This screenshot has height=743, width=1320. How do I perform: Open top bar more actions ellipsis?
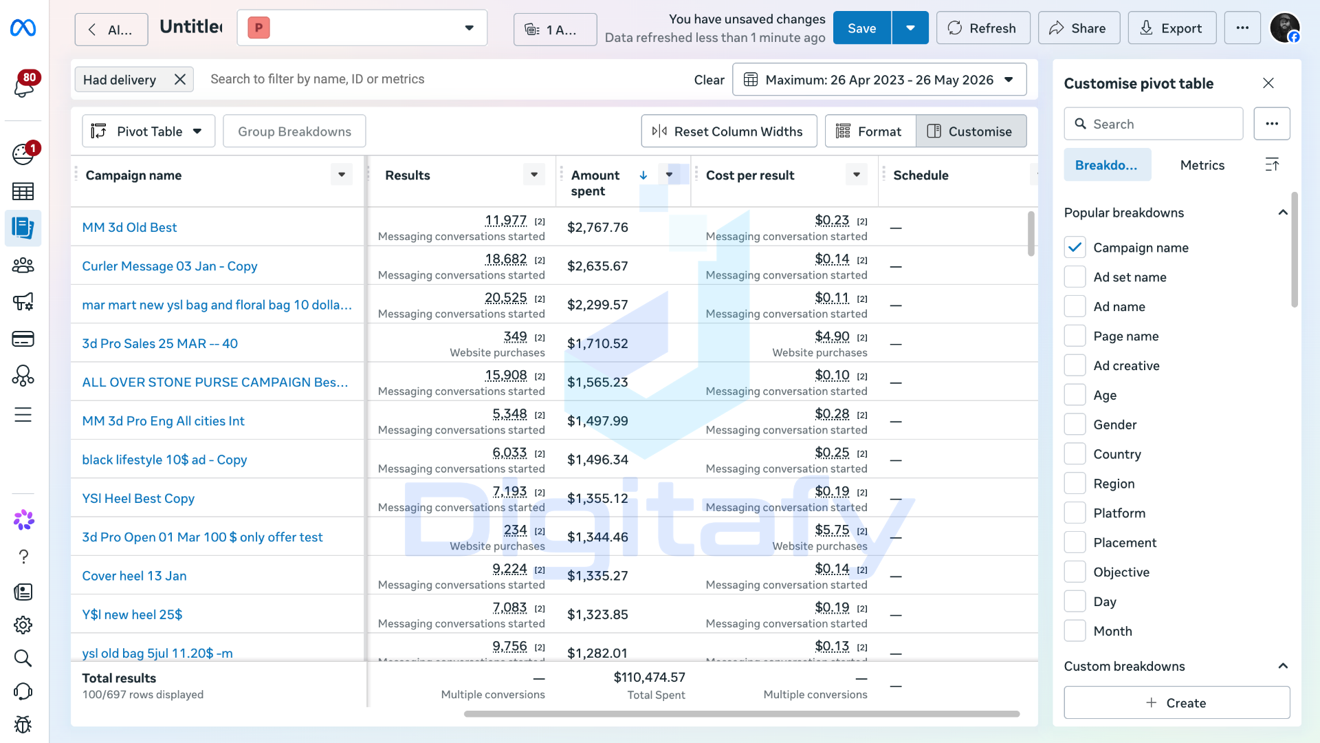pos(1242,28)
